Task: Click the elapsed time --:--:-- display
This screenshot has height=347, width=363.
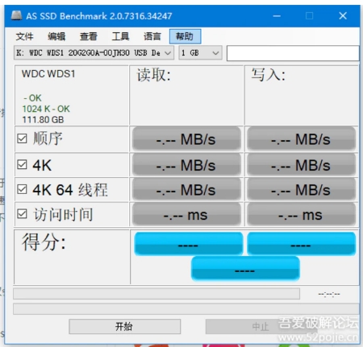Action: coord(329,294)
